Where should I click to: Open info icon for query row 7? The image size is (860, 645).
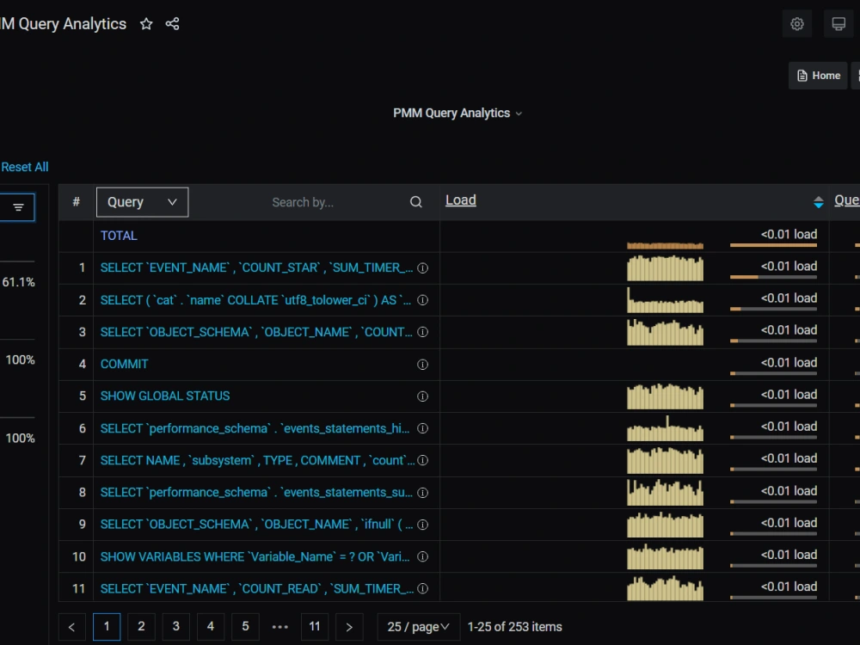(x=422, y=460)
